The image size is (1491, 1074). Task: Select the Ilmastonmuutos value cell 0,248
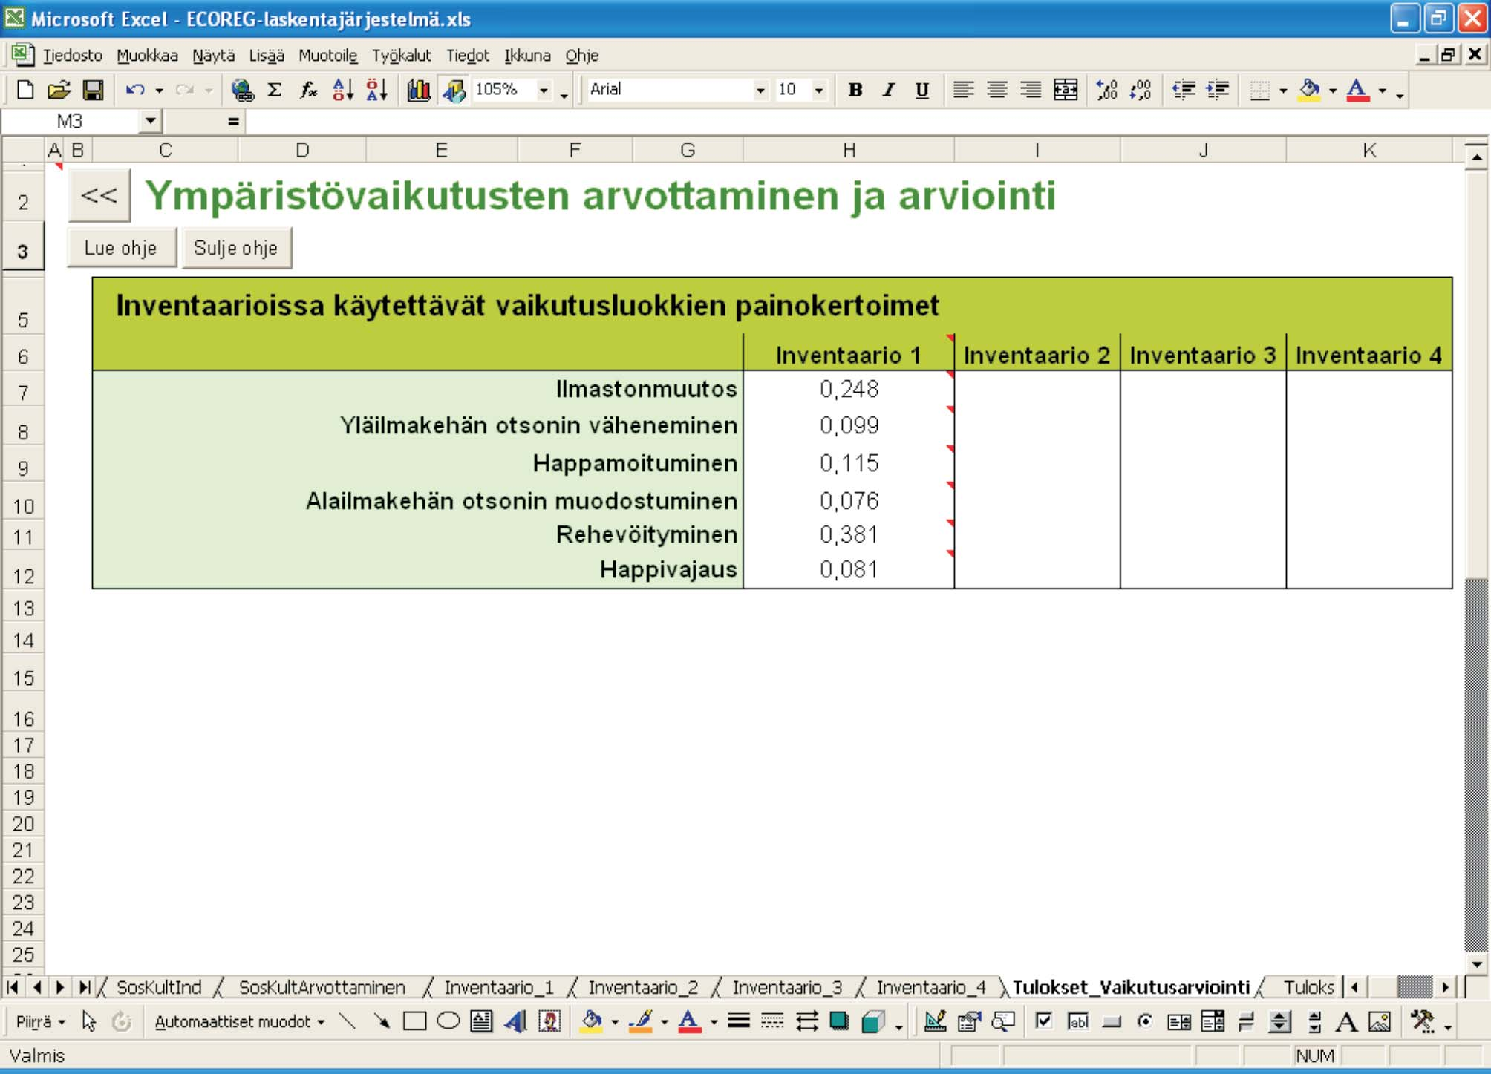pos(849,389)
